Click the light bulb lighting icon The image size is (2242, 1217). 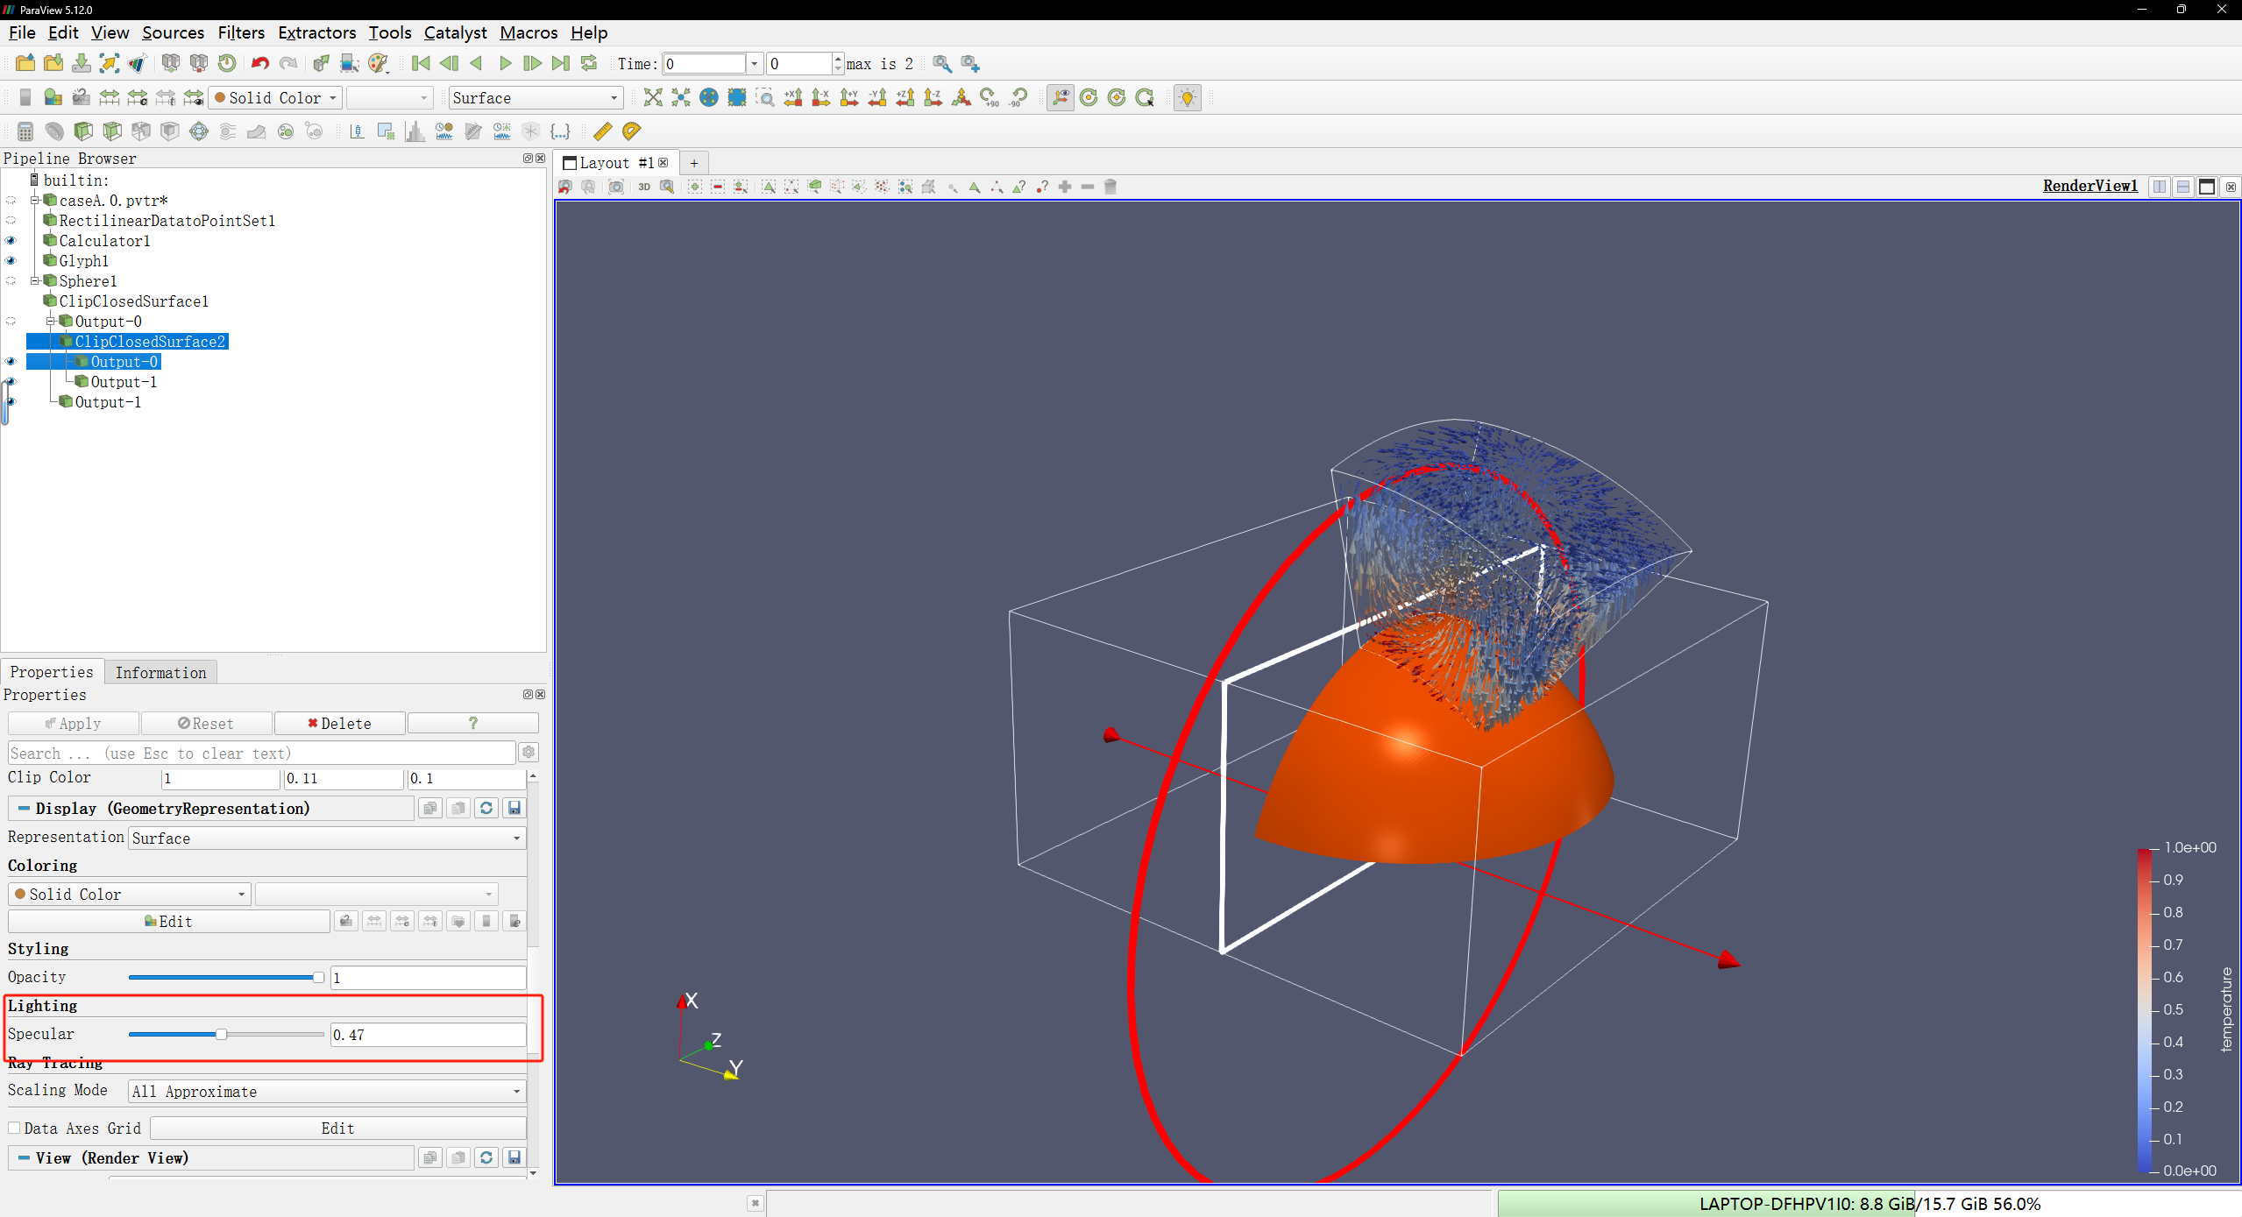click(1187, 97)
